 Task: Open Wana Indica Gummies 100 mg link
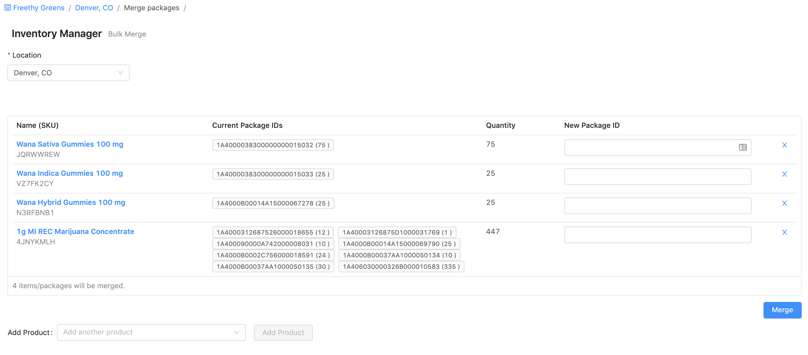69,173
